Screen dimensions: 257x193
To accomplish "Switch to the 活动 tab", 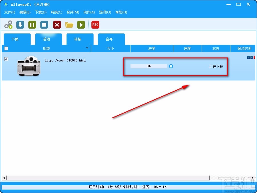I will 49,39.
